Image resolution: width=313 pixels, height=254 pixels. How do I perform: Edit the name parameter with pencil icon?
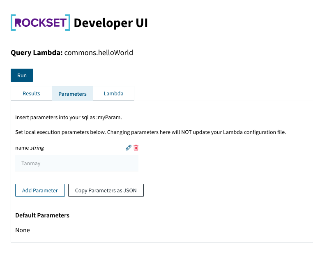(128, 148)
